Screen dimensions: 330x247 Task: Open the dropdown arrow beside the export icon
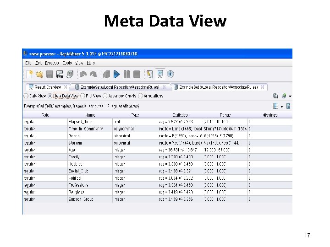coord(290,96)
